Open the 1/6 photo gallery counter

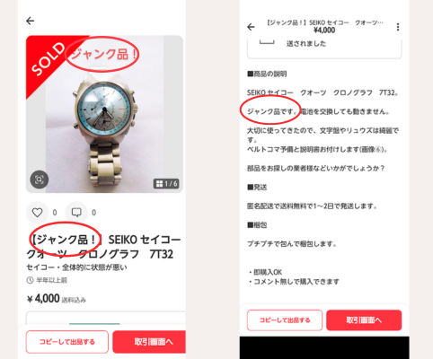166,183
